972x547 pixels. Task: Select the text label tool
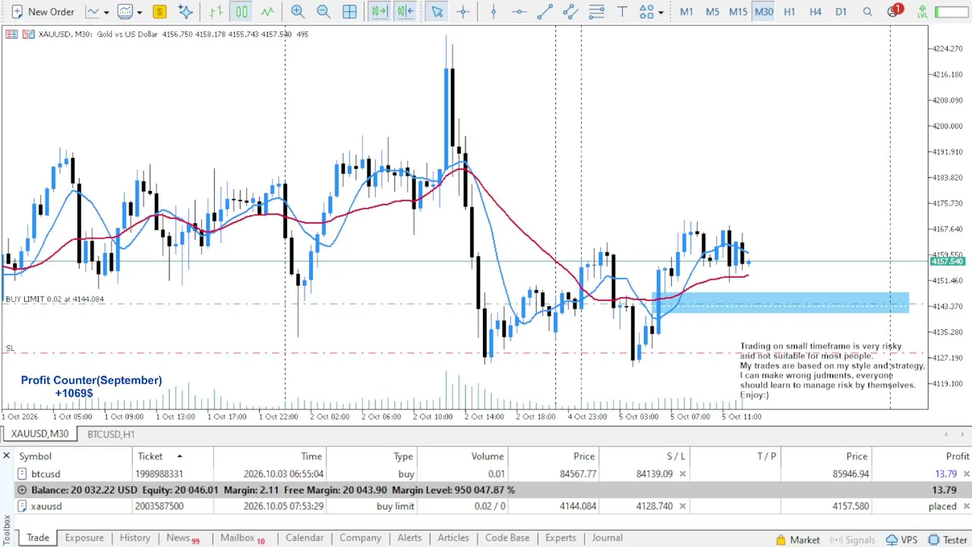point(623,11)
